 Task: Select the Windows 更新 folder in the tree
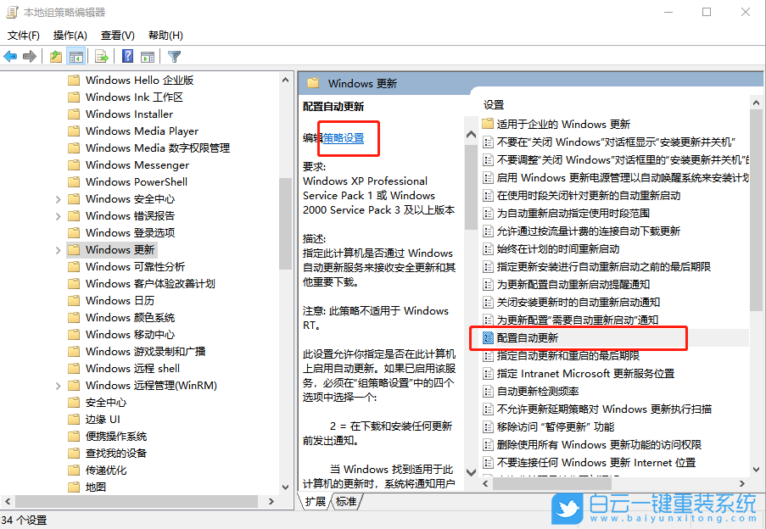tap(120, 249)
